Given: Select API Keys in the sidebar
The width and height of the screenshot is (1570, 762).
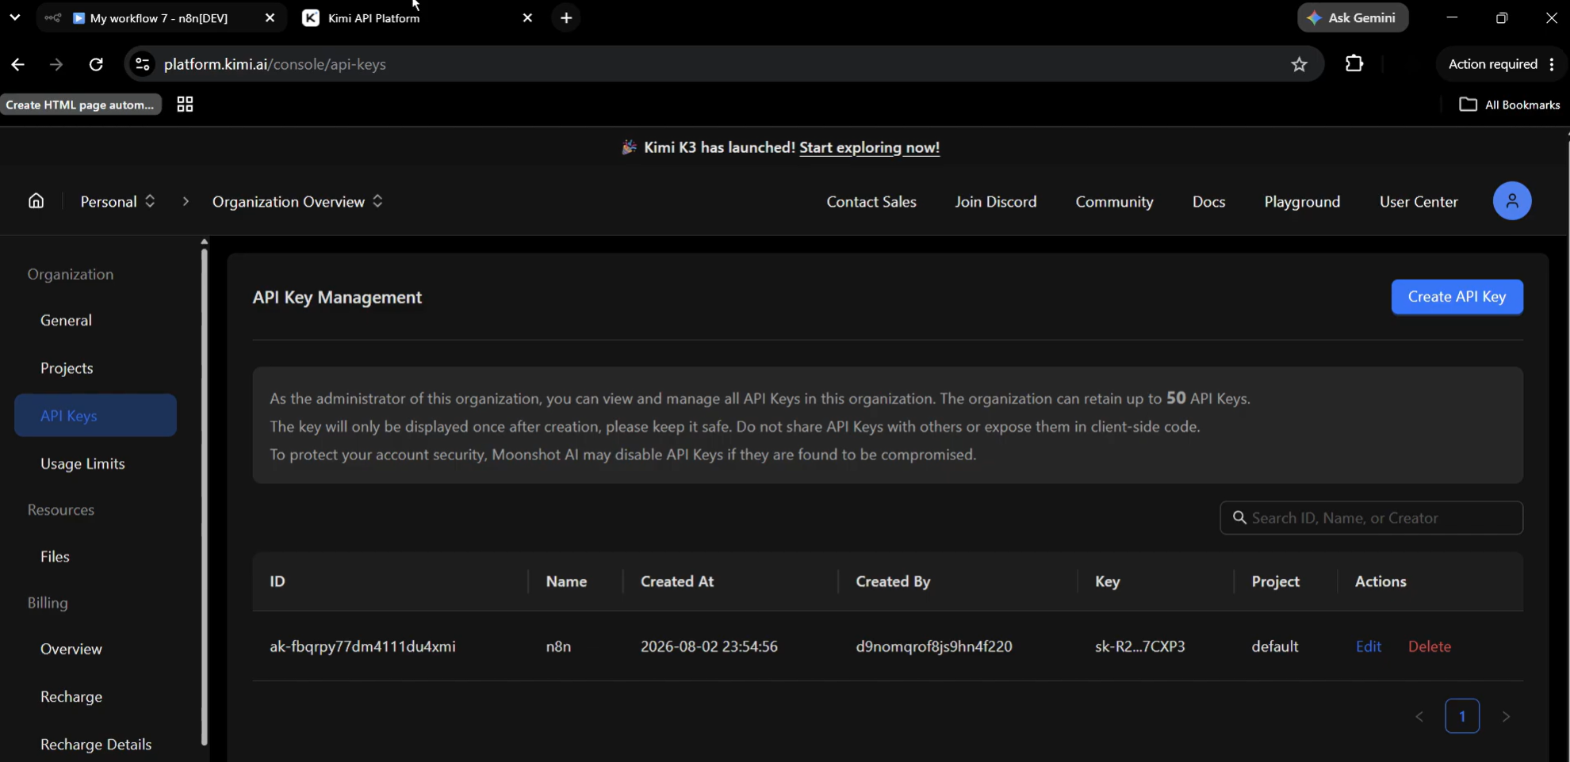Looking at the screenshot, I should tap(95, 415).
